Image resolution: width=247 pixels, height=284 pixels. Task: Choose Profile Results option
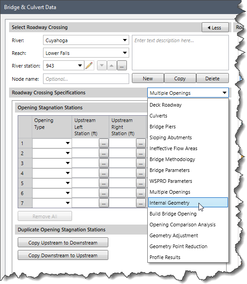188,257
